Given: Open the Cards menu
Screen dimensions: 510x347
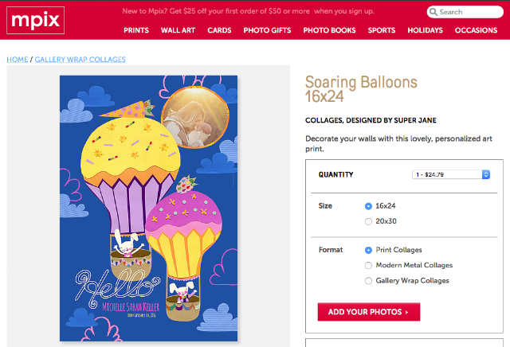Looking at the screenshot, I should pos(219,30).
